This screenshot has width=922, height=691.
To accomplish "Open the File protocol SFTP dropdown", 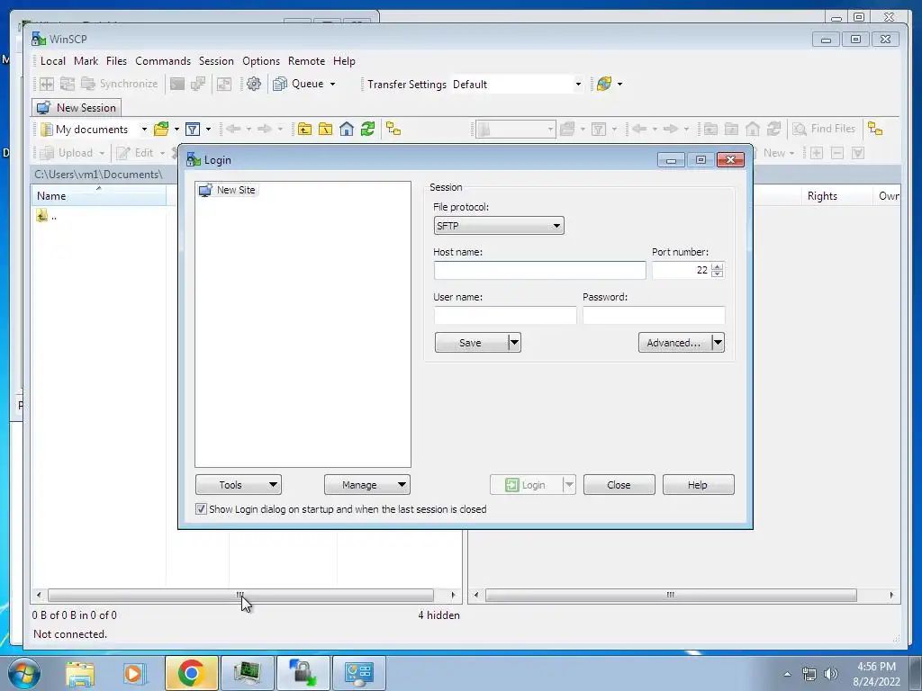I will [x=499, y=226].
